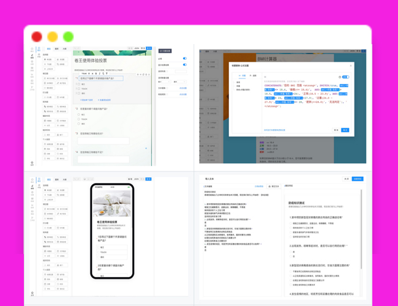398x306 pixels.
Task: Click the question 3 text answer field
Action: pyautogui.click(x=103, y=141)
